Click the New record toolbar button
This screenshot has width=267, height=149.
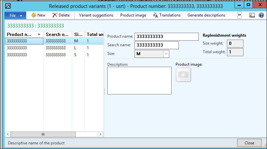click(x=38, y=15)
